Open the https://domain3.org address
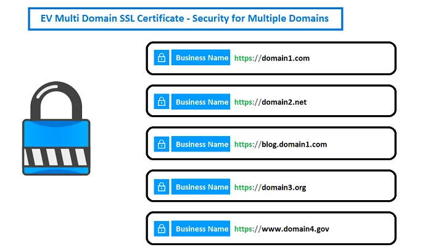The width and height of the screenshot is (446, 250). coord(270,187)
